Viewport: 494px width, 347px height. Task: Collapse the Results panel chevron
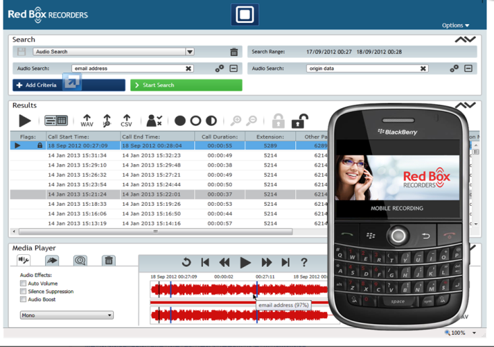[465, 106]
